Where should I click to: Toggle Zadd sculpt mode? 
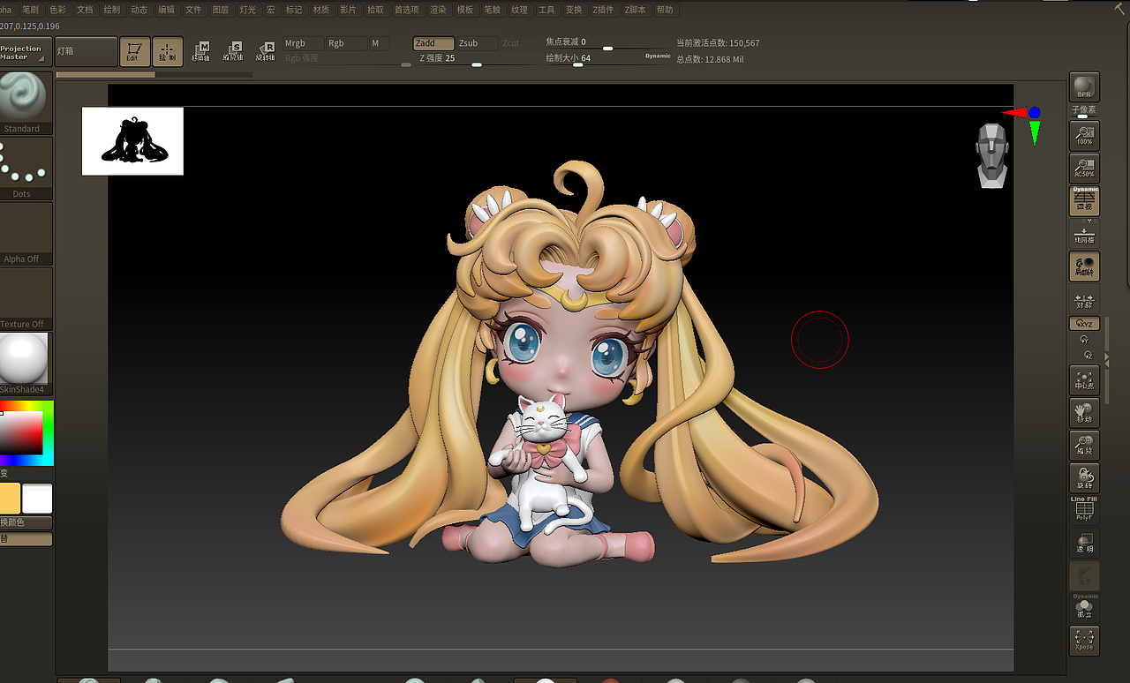pyautogui.click(x=434, y=43)
